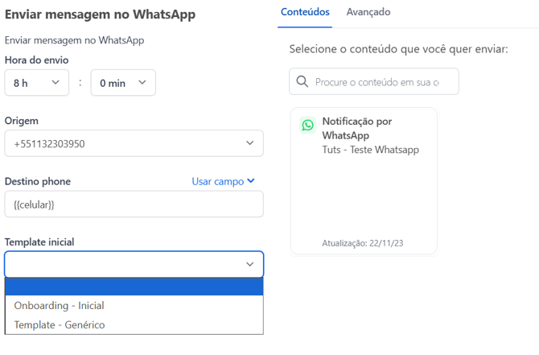Click the chevron arrow in the Origem field
This screenshot has width=539, height=355.
tap(249, 144)
